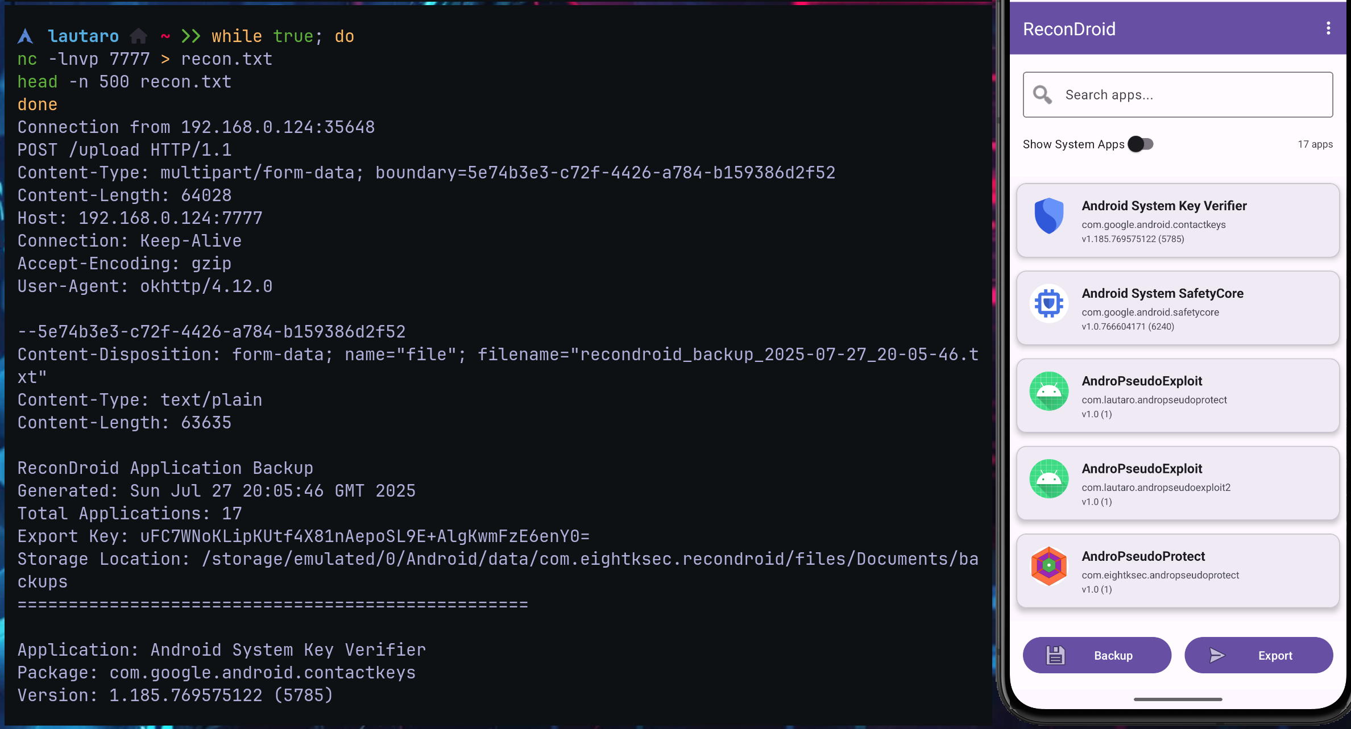The image size is (1351, 729).
Task: Click the Arch logo in terminal prompt
Action: tap(26, 36)
